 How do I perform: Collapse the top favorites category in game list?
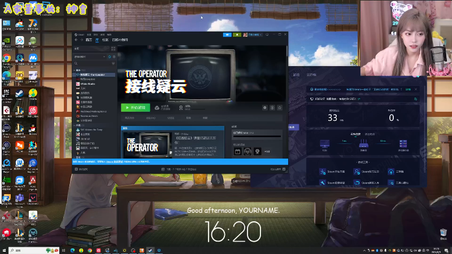tap(75, 70)
